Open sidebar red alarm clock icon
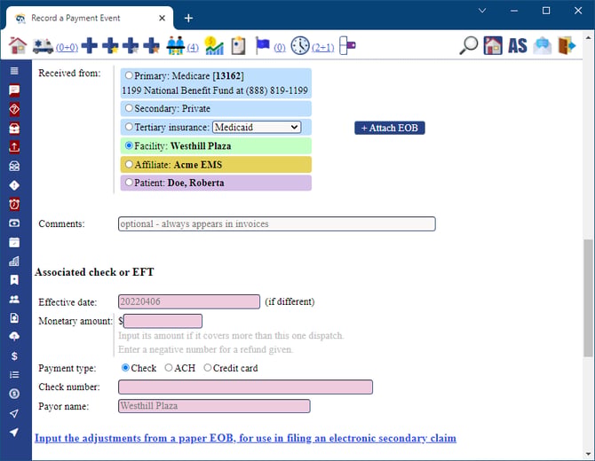 14,204
